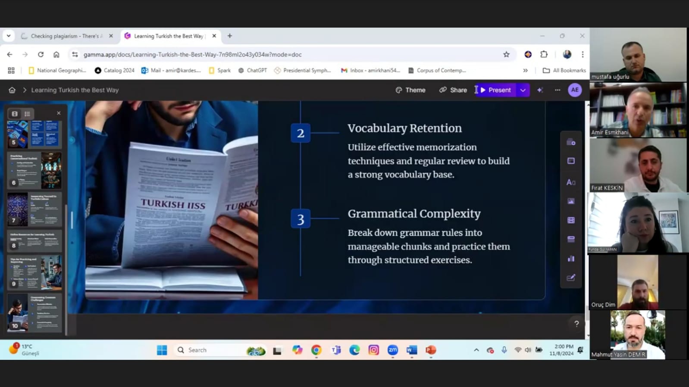Click the AI sparkle icon in header
689x387 pixels.
(540, 90)
